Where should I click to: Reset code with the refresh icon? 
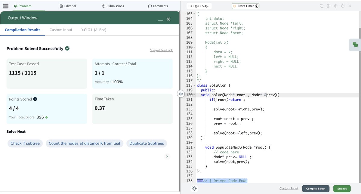343,6
